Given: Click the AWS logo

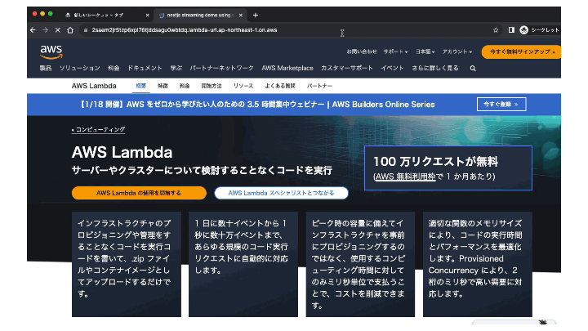Looking at the screenshot, I should coord(51,51).
